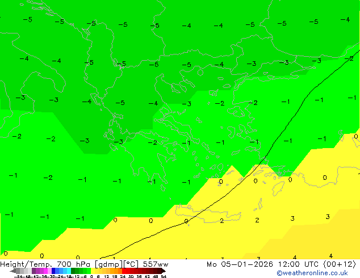Screen dimensions: 360x278
Task: Click the '54' label under the legend
Action: 163,276
